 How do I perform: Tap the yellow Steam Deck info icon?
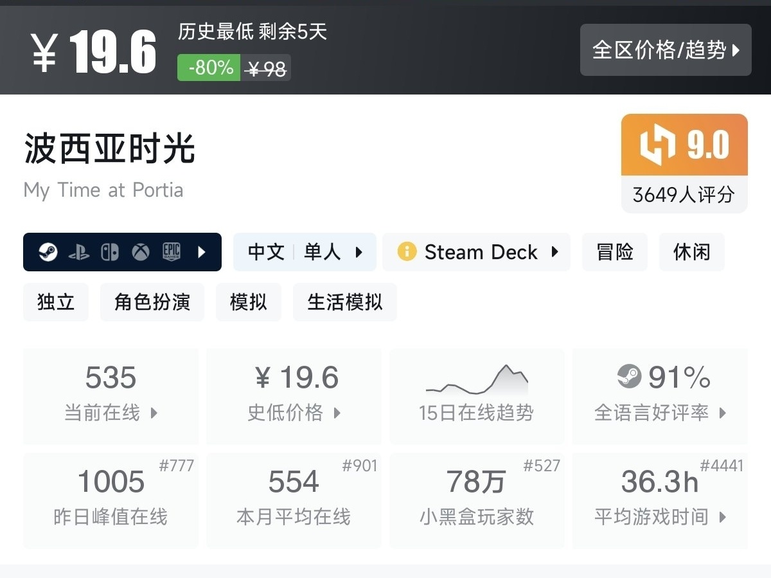[407, 251]
